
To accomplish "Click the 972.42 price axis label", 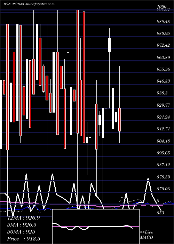I will point(163,45).
